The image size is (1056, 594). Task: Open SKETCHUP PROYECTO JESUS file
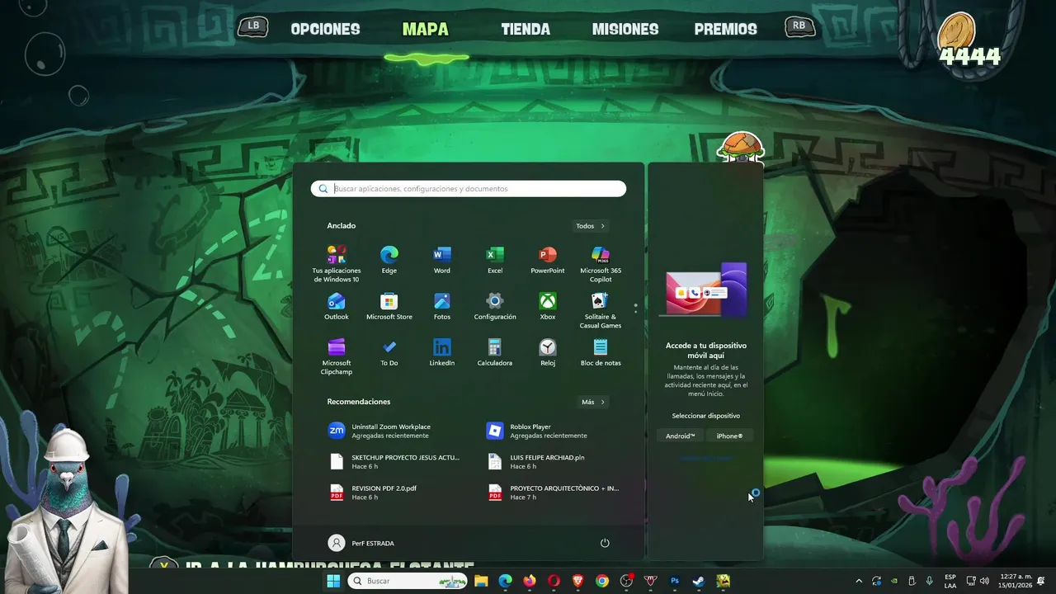pyautogui.click(x=394, y=461)
